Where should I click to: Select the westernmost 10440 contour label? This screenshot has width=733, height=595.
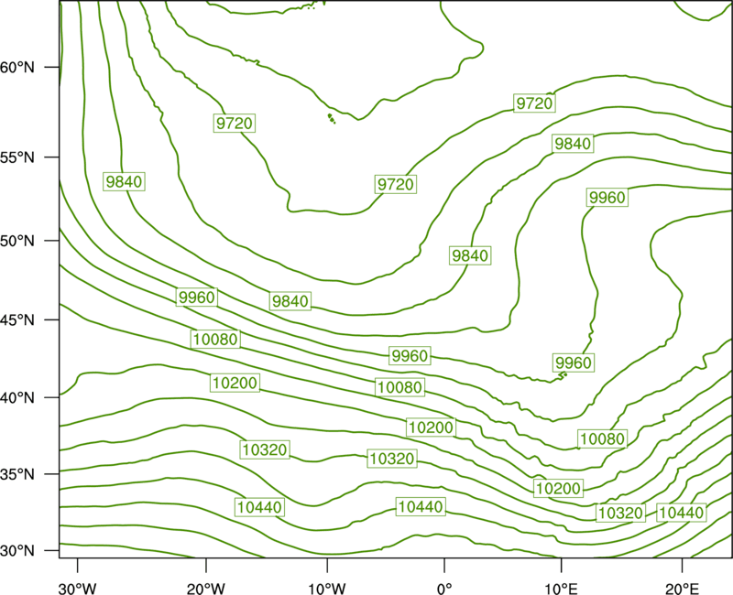coord(259,507)
